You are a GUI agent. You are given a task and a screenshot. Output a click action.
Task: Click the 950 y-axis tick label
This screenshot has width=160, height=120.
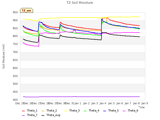pyautogui.click(x=15, y=12)
